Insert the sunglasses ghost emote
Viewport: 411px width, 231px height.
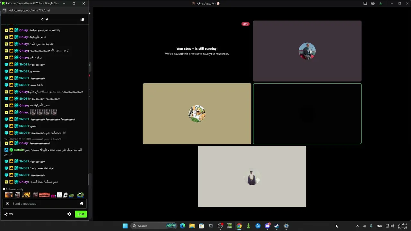(x=66, y=195)
